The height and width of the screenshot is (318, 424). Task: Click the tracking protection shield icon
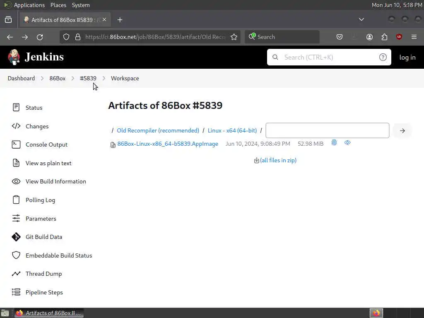tap(66, 37)
